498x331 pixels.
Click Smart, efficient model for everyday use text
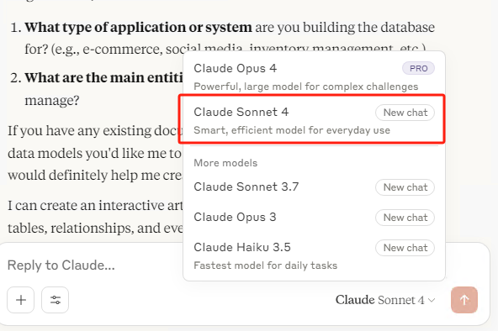292,130
